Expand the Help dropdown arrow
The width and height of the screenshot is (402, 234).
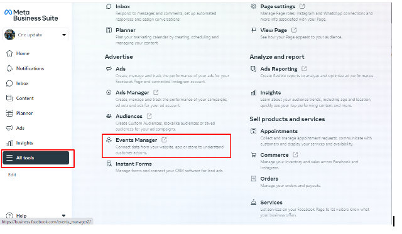pyautogui.click(x=63, y=216)
